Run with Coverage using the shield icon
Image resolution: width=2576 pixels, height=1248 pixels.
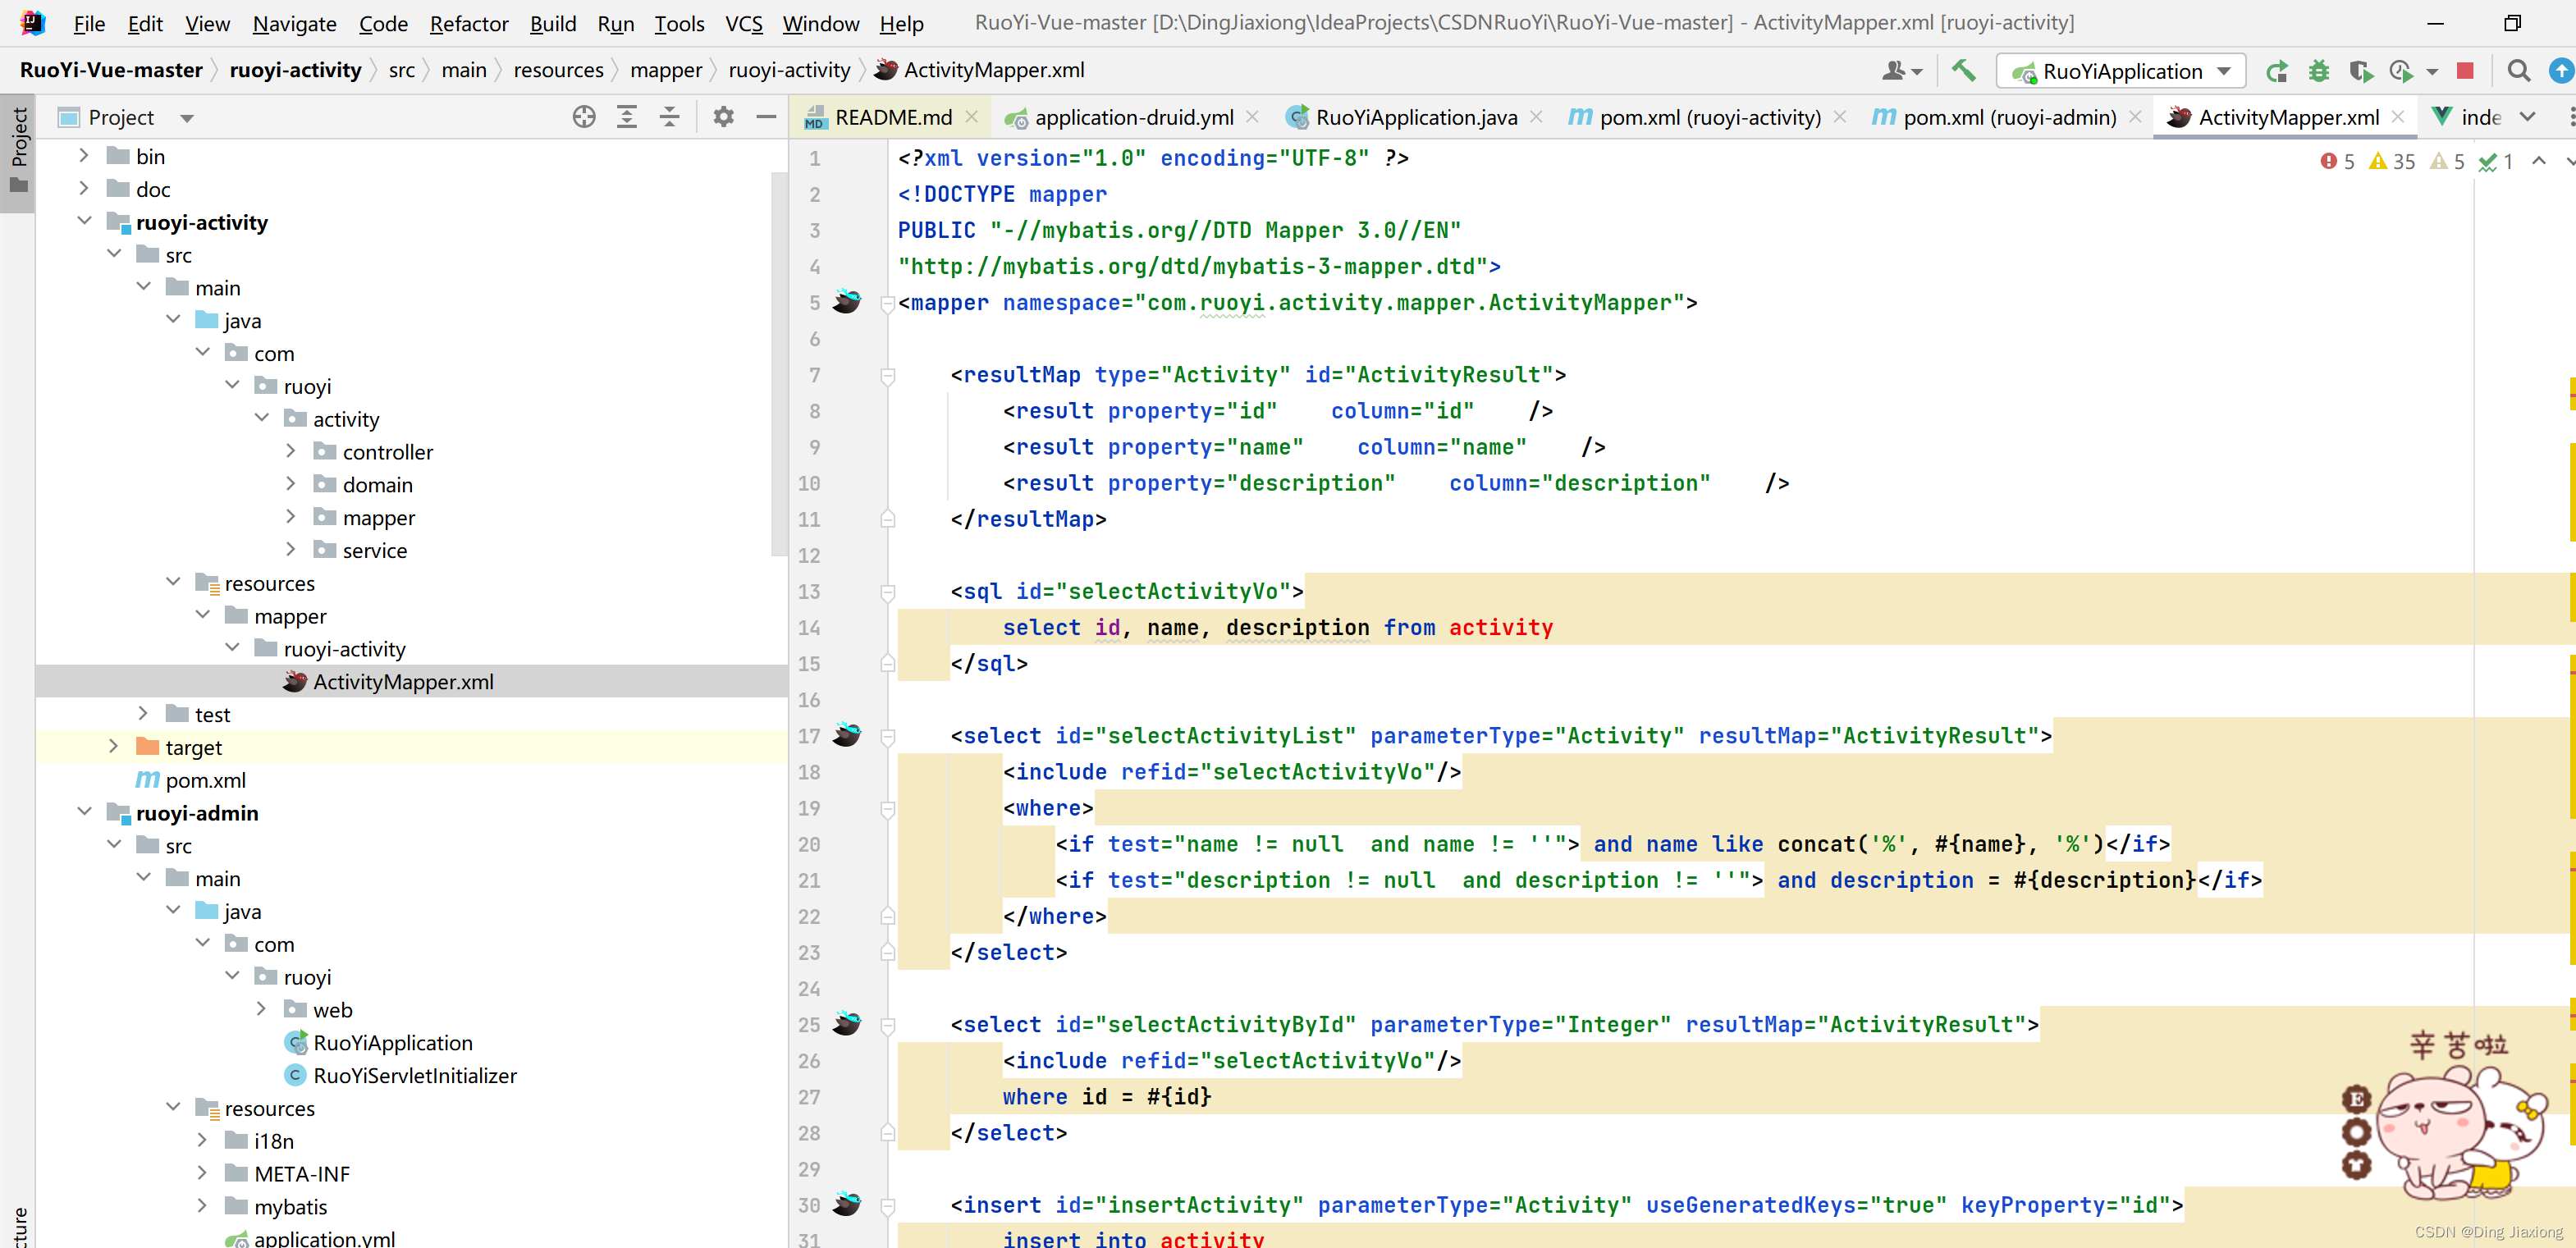click(2360, 71)
